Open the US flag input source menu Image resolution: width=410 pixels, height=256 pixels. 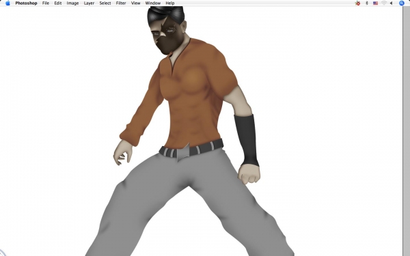[375, 3]
